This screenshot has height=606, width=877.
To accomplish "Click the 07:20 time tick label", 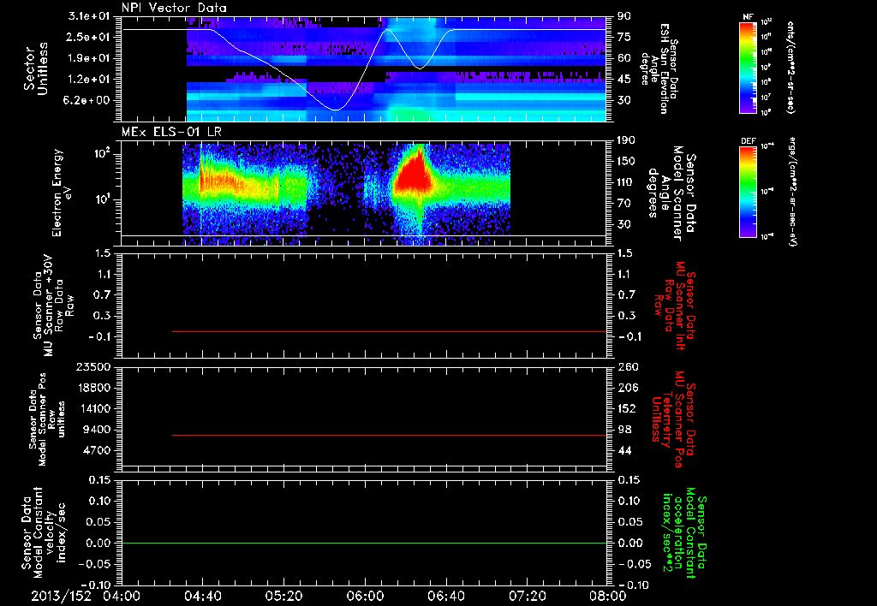I will [527, 596].
